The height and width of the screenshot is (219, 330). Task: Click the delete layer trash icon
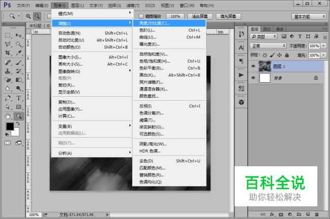coord(316,214)
